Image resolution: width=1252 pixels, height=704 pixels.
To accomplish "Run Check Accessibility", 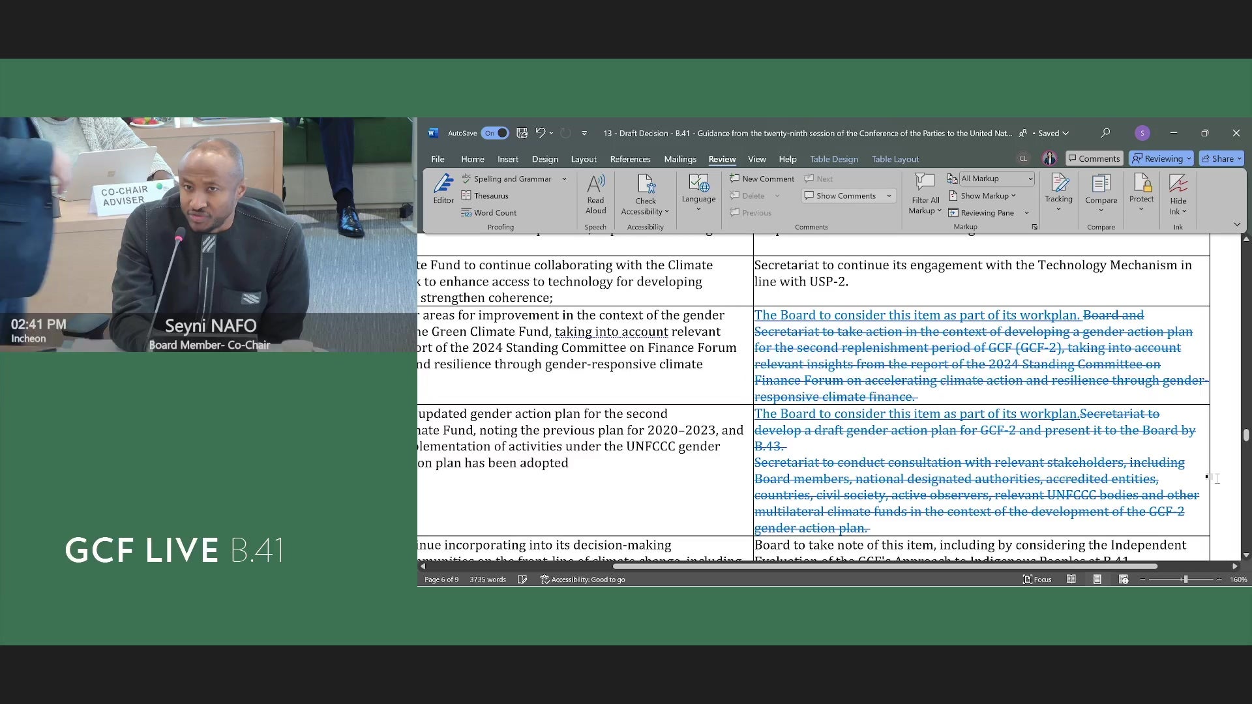I will pyautogui.click(x=645, y=194).
